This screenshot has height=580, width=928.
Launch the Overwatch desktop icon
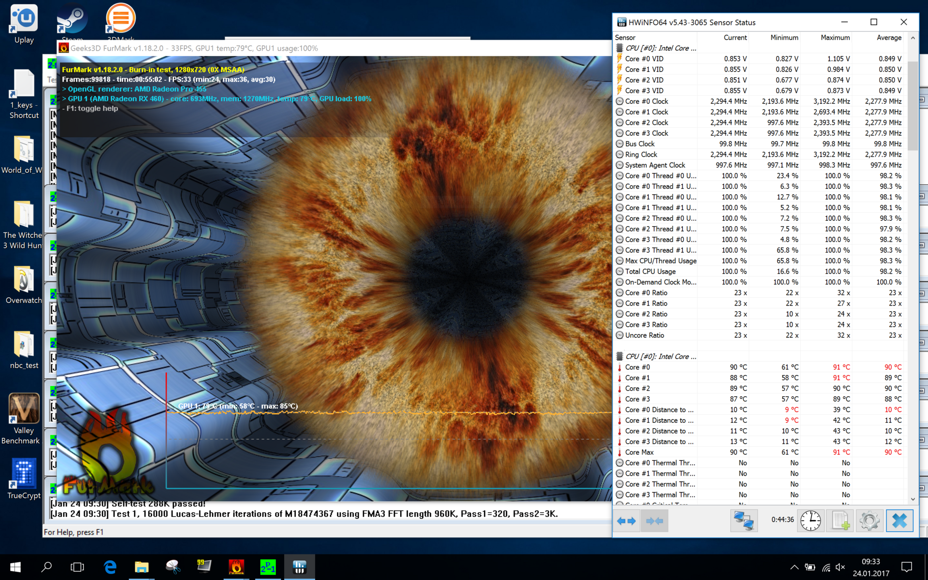[x=23, y=285]
